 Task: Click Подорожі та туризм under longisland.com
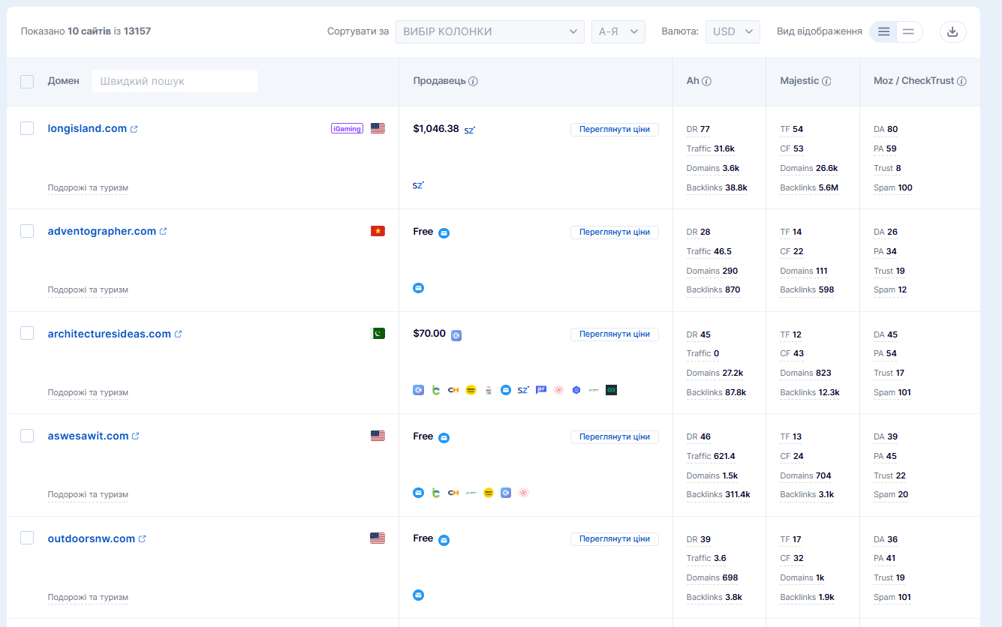88,187
